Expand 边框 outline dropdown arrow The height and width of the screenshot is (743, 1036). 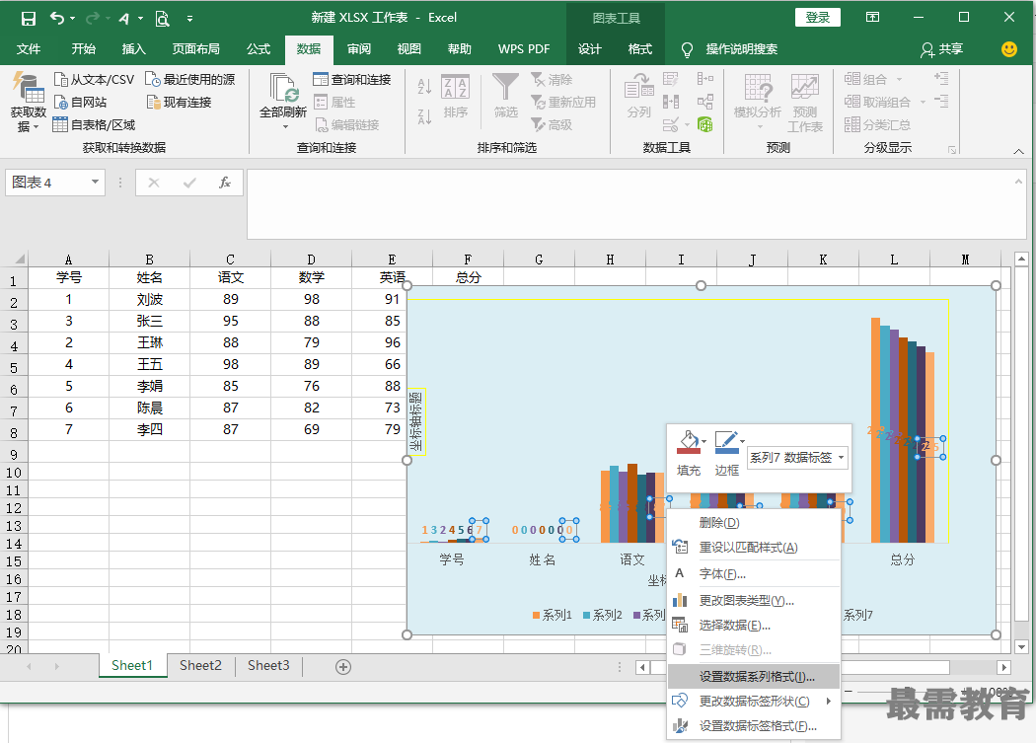point(743,441)
